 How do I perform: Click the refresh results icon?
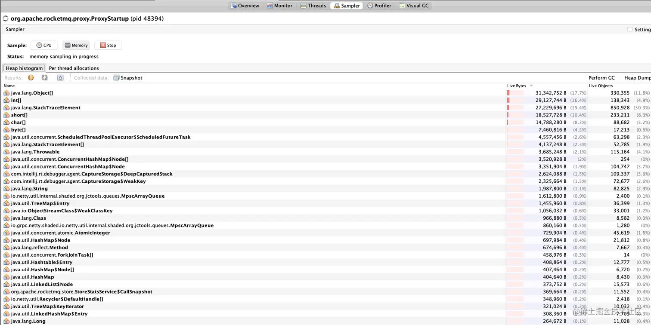click(x=44, y=78)
